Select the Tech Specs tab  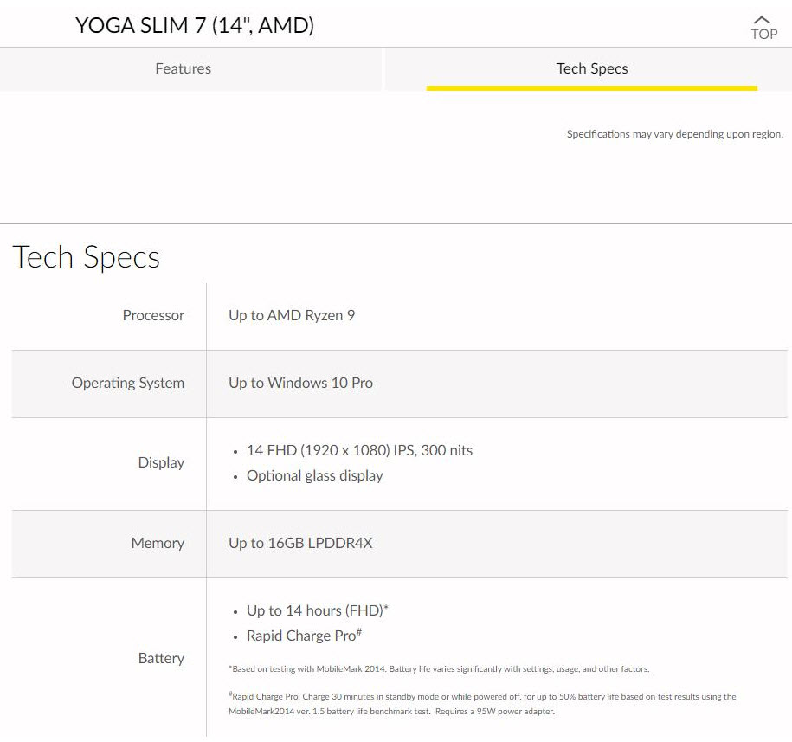[x=592, y=68]
